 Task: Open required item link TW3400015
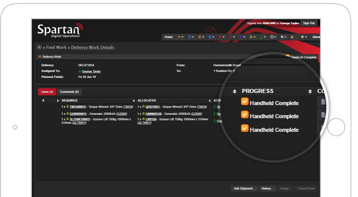(77, 107)
